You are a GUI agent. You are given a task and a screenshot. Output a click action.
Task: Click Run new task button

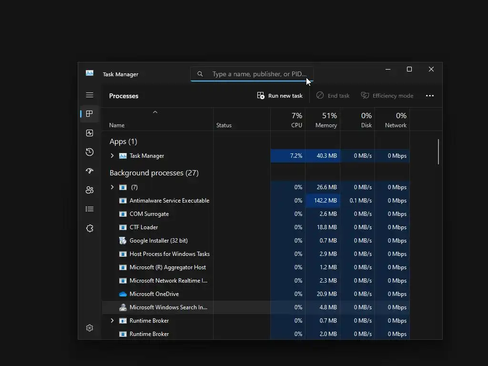click(280, 96)
